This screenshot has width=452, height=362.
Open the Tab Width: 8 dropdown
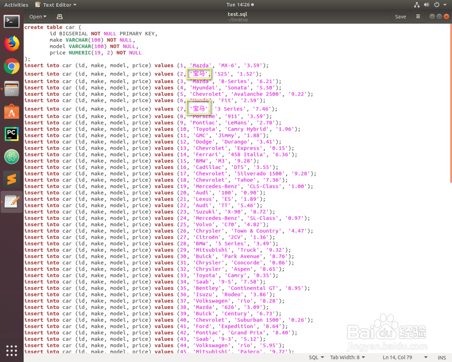348,357
